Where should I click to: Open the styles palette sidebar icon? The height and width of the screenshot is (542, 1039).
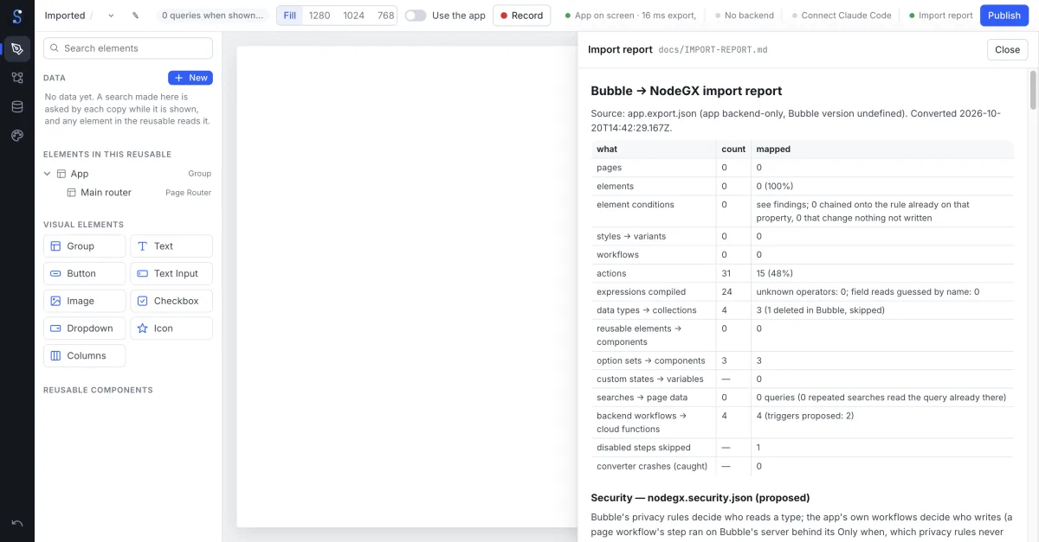tap(17, 135)
